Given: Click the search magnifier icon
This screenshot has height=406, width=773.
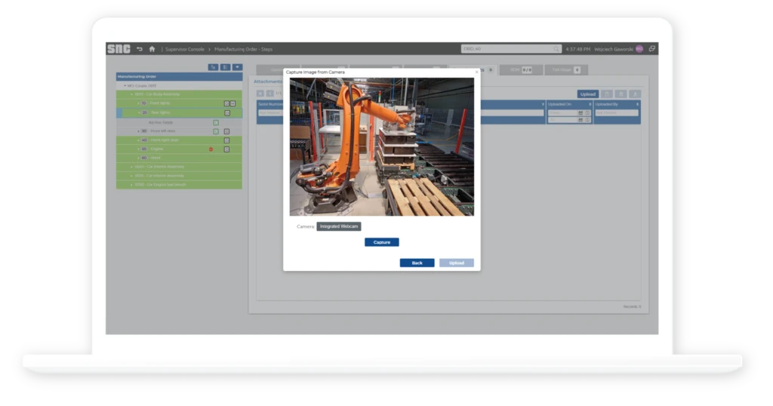Looking at the screenshot, I should click(557, 49).
